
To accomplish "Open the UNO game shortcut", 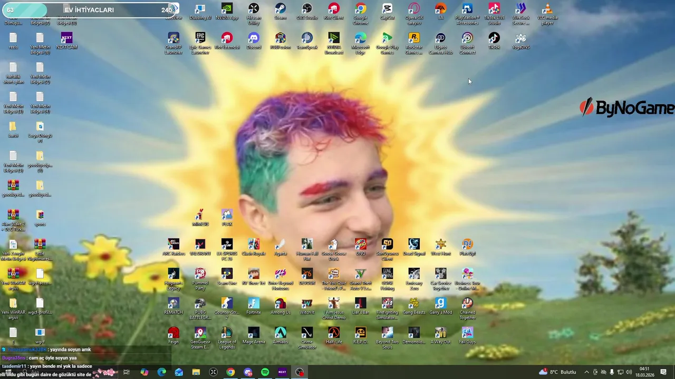I will [360, 247].
